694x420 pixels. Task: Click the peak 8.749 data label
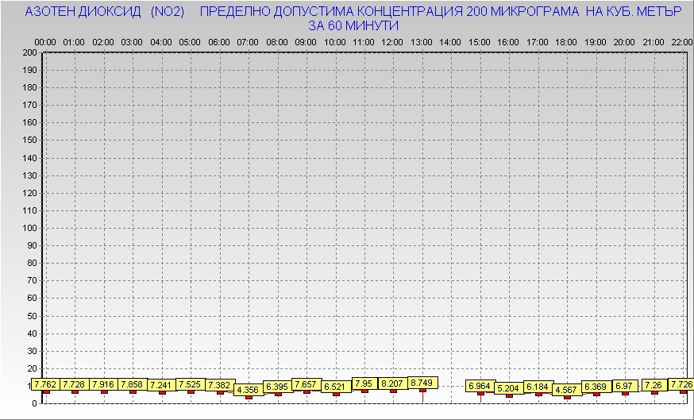[422, 383]
